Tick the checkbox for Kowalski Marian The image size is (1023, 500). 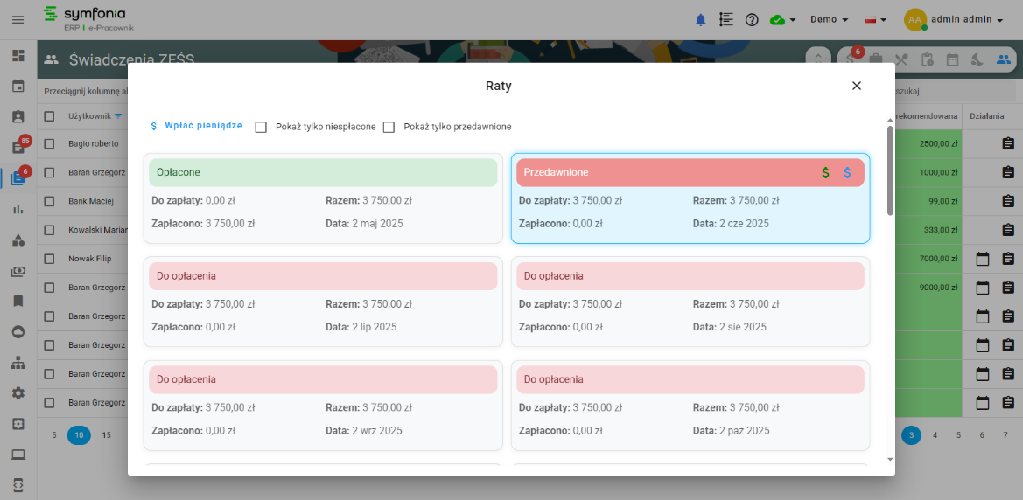click(50, 230)
